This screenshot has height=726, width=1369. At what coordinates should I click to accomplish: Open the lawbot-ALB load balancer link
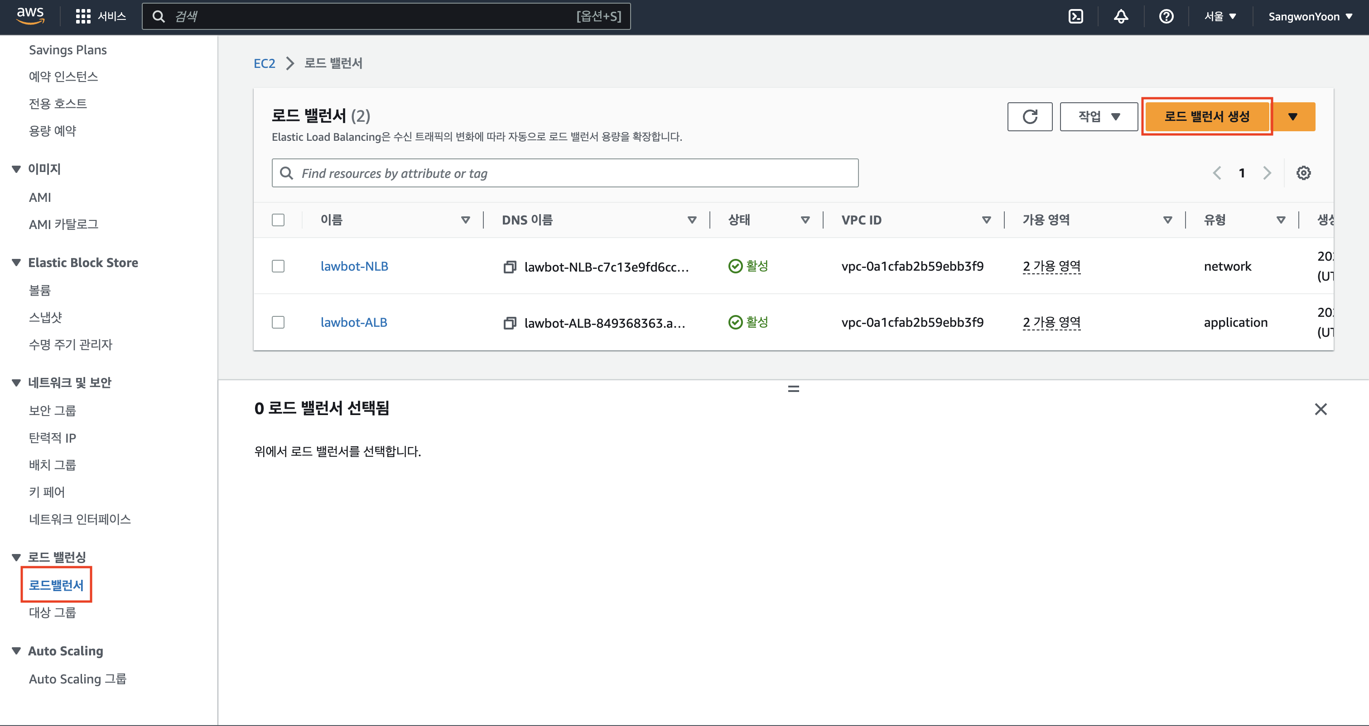click(x=353, y=322)
